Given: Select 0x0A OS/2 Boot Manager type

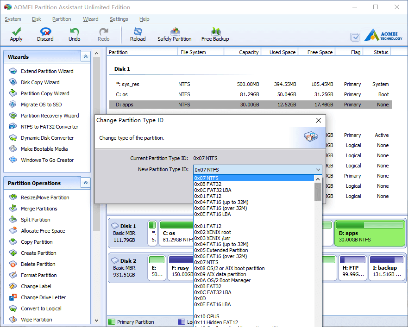Looking at the screenshot, I should pos(254,280).
